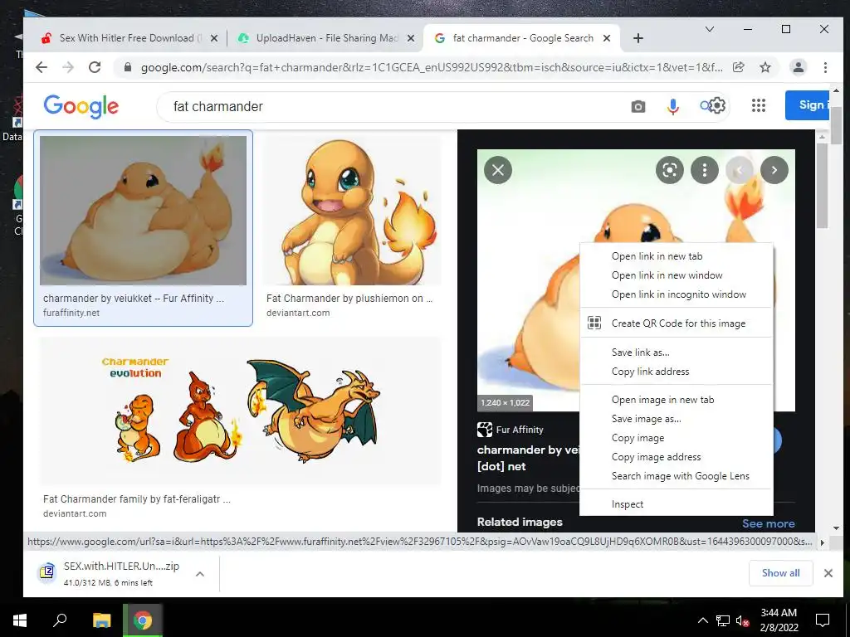Reload the current page
This screenshot has height=637, width=850.
95,67
